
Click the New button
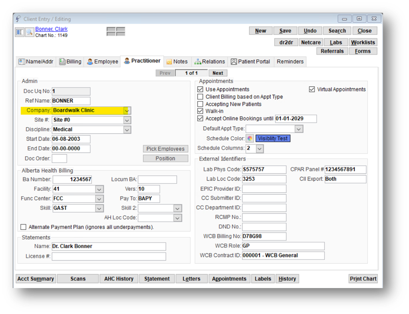tap(261, 31)
